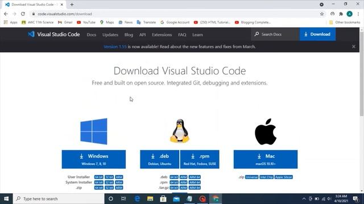
Task: Open Microsoft Store from the taskbar
Action: (x=163, y=199)
